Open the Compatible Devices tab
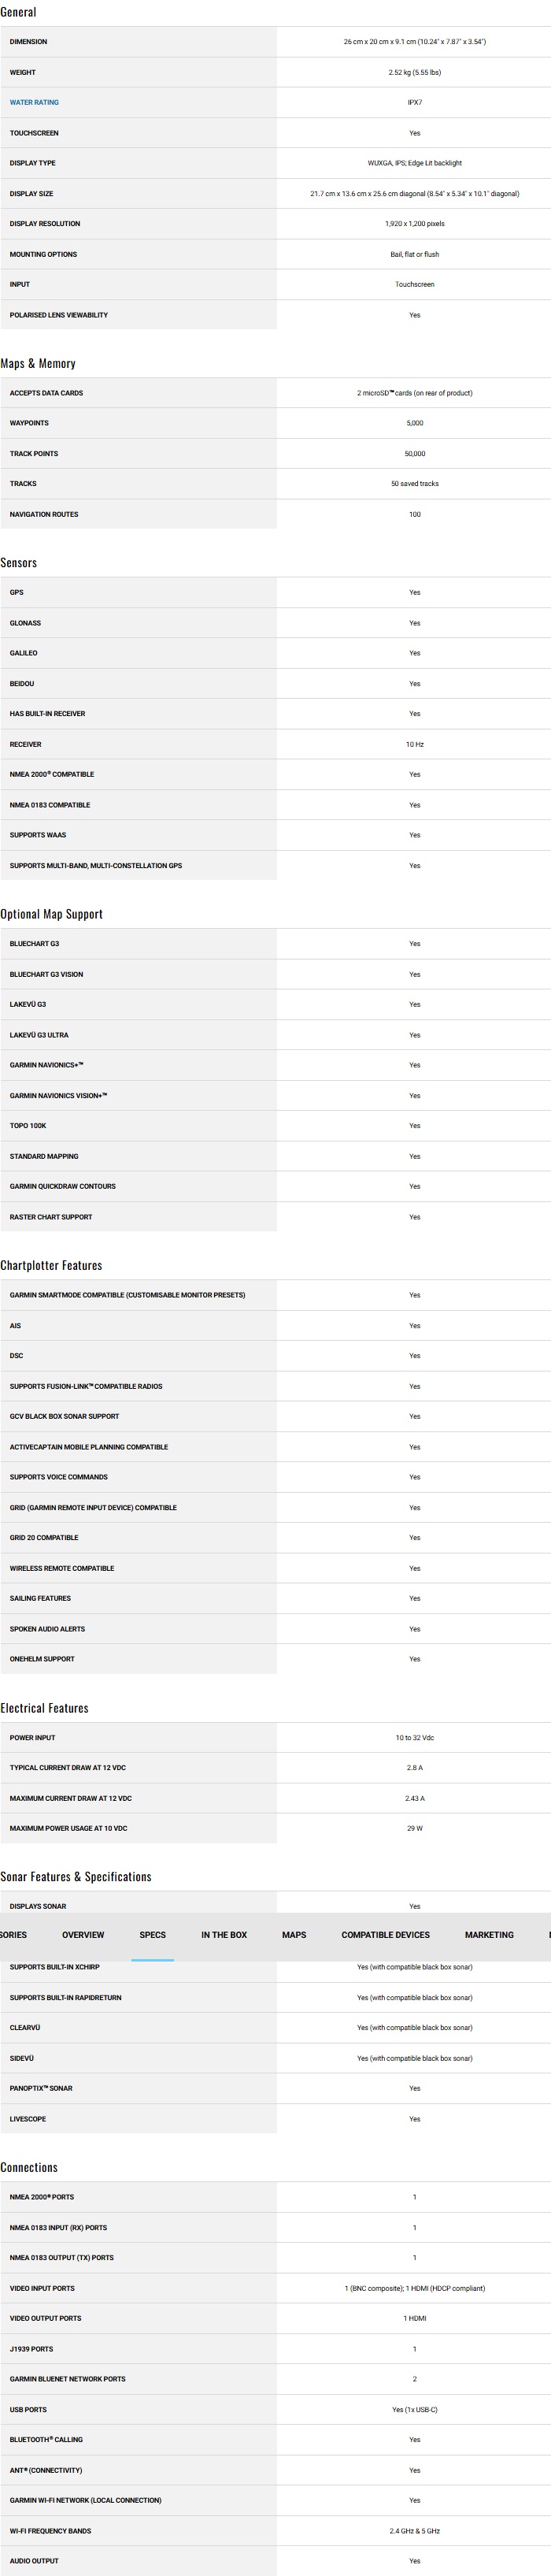This screenshot has height=2576, width=551. (x=385, y=1934)
